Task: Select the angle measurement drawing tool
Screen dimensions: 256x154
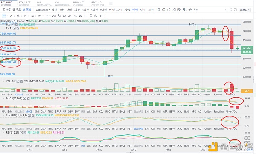Action: pyautogui.click(x=25, y=16)
